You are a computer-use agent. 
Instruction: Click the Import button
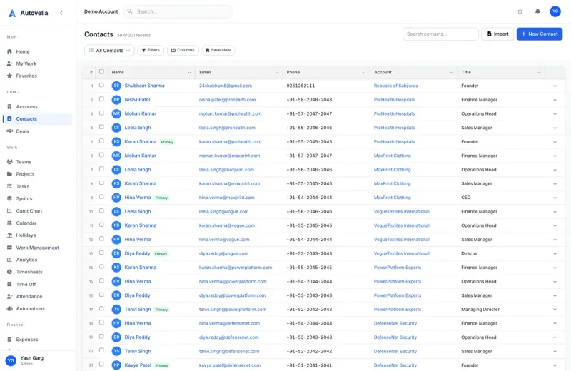pyautogui.click(x=497, y=34)
